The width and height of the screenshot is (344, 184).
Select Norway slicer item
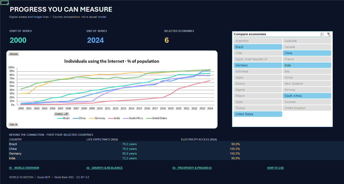click(307, 90)
